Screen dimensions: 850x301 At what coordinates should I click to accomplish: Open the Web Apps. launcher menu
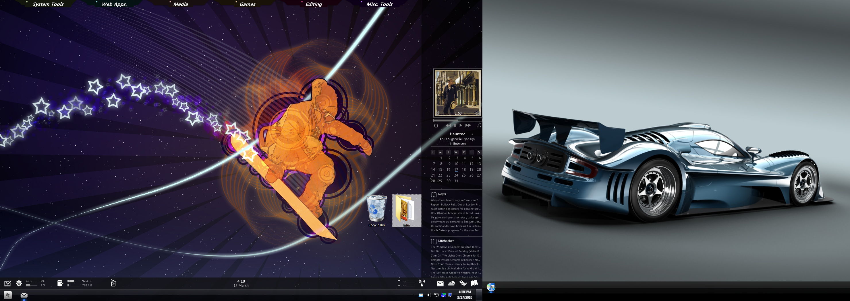click(x=114, y=4)
